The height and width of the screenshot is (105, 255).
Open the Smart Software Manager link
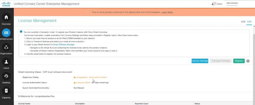64,44
